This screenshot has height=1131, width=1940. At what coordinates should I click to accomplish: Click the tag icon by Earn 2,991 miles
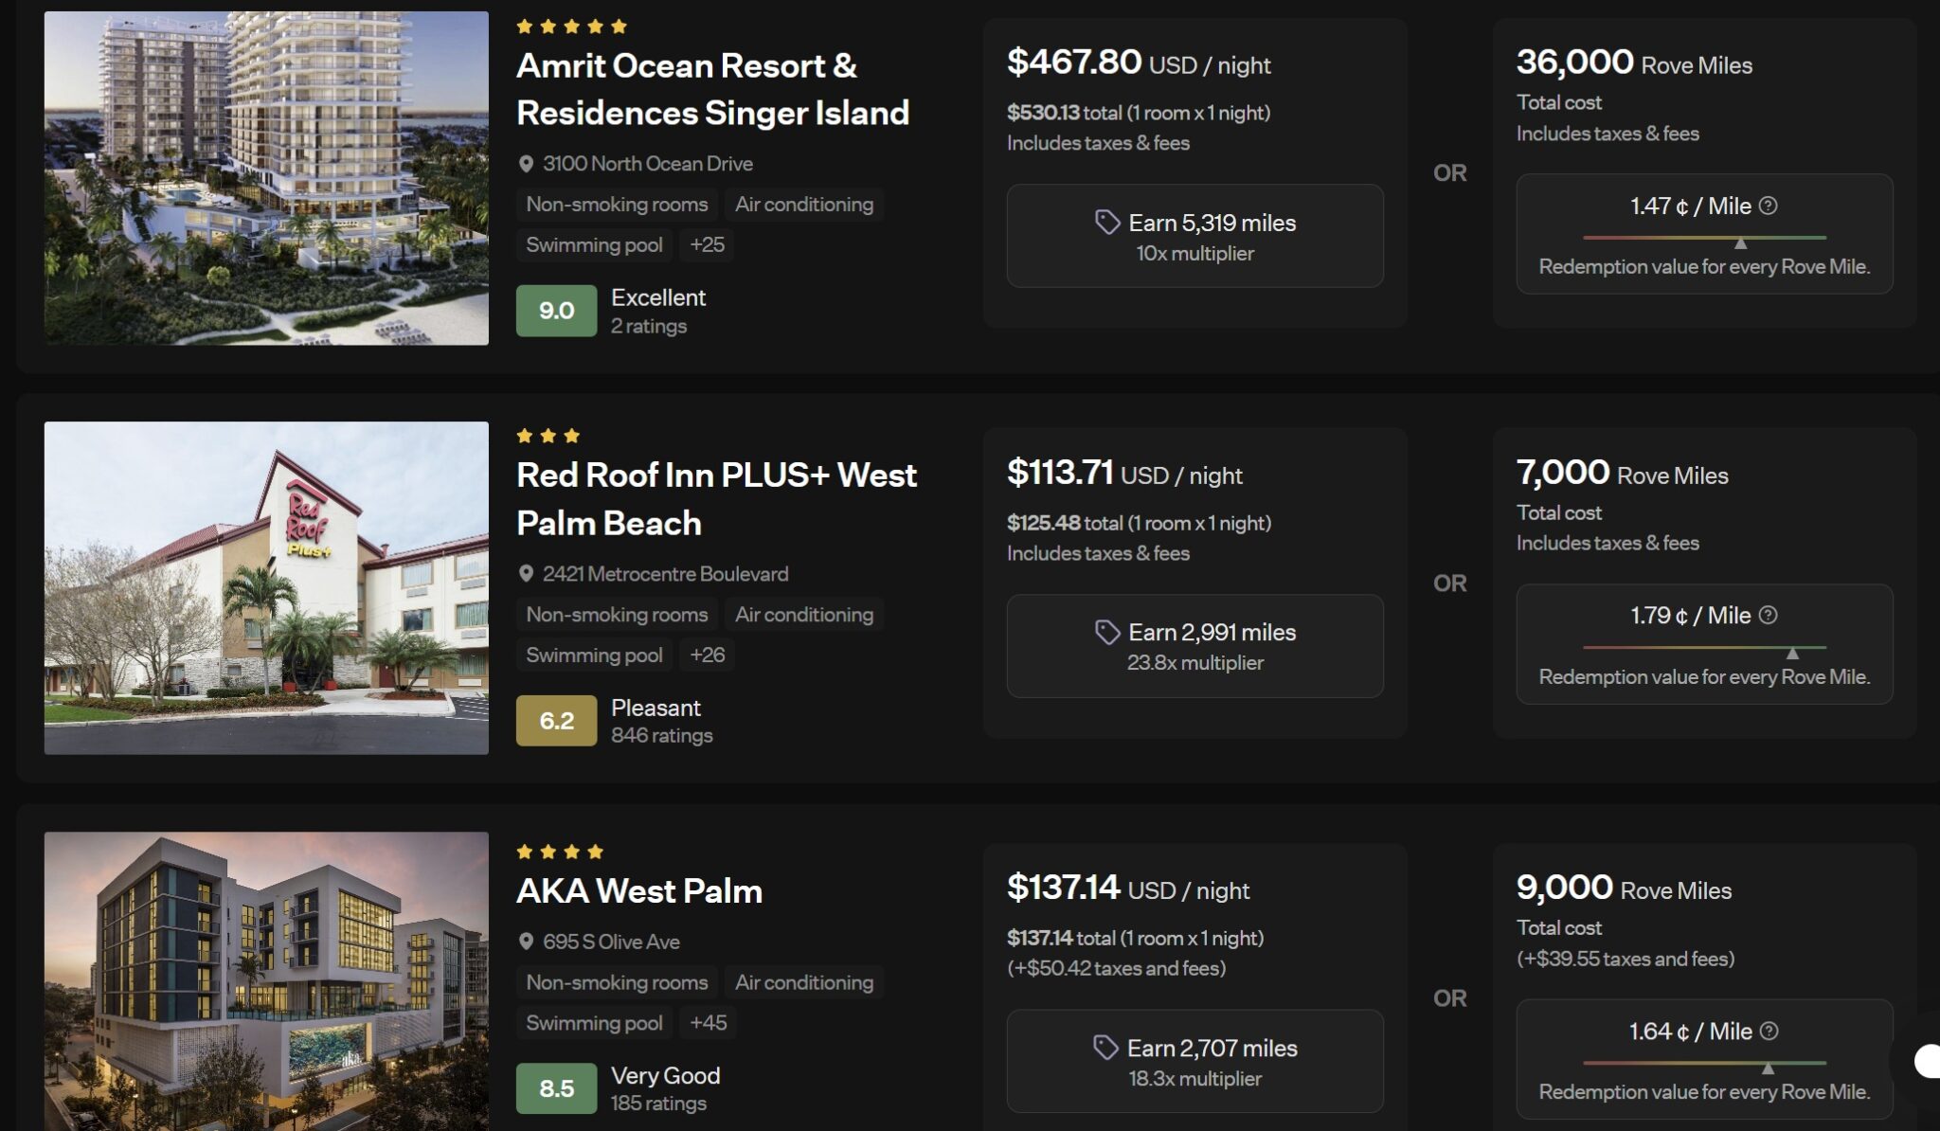pos(1106,632)
